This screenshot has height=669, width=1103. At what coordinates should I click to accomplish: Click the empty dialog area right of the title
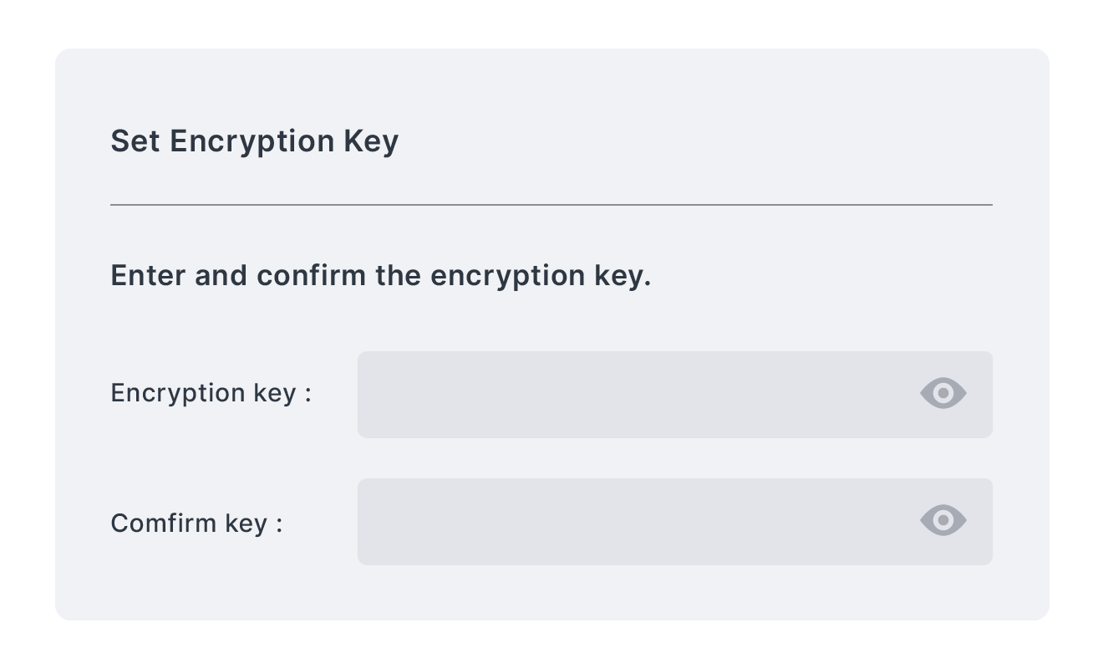(710, 141)
